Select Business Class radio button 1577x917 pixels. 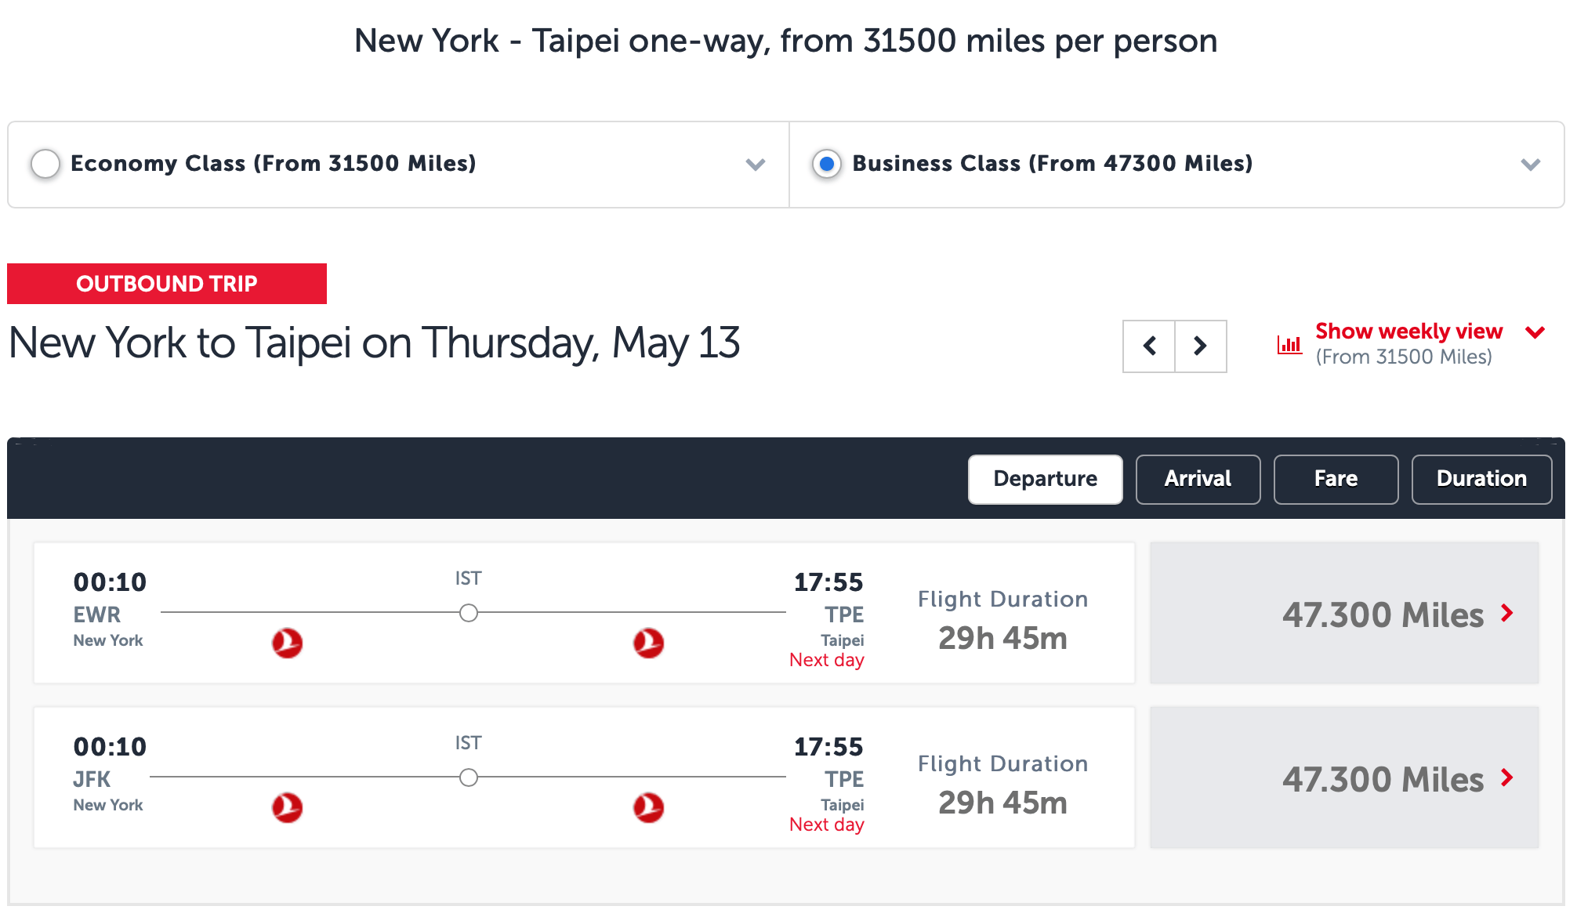[826, 164]
